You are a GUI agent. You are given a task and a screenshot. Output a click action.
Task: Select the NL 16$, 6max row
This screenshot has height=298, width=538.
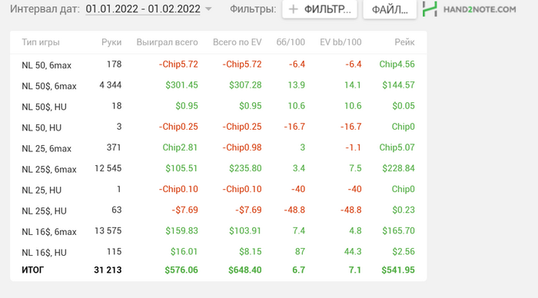[218, 231]
